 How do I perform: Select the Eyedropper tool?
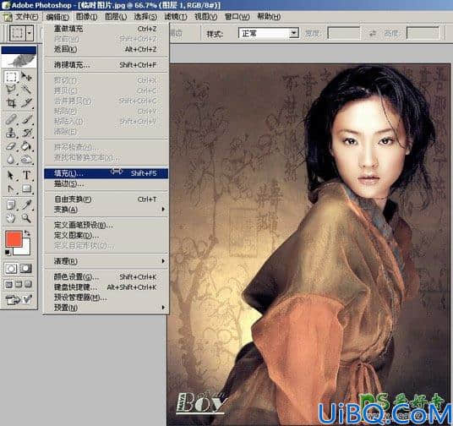[x=26, y=205]
